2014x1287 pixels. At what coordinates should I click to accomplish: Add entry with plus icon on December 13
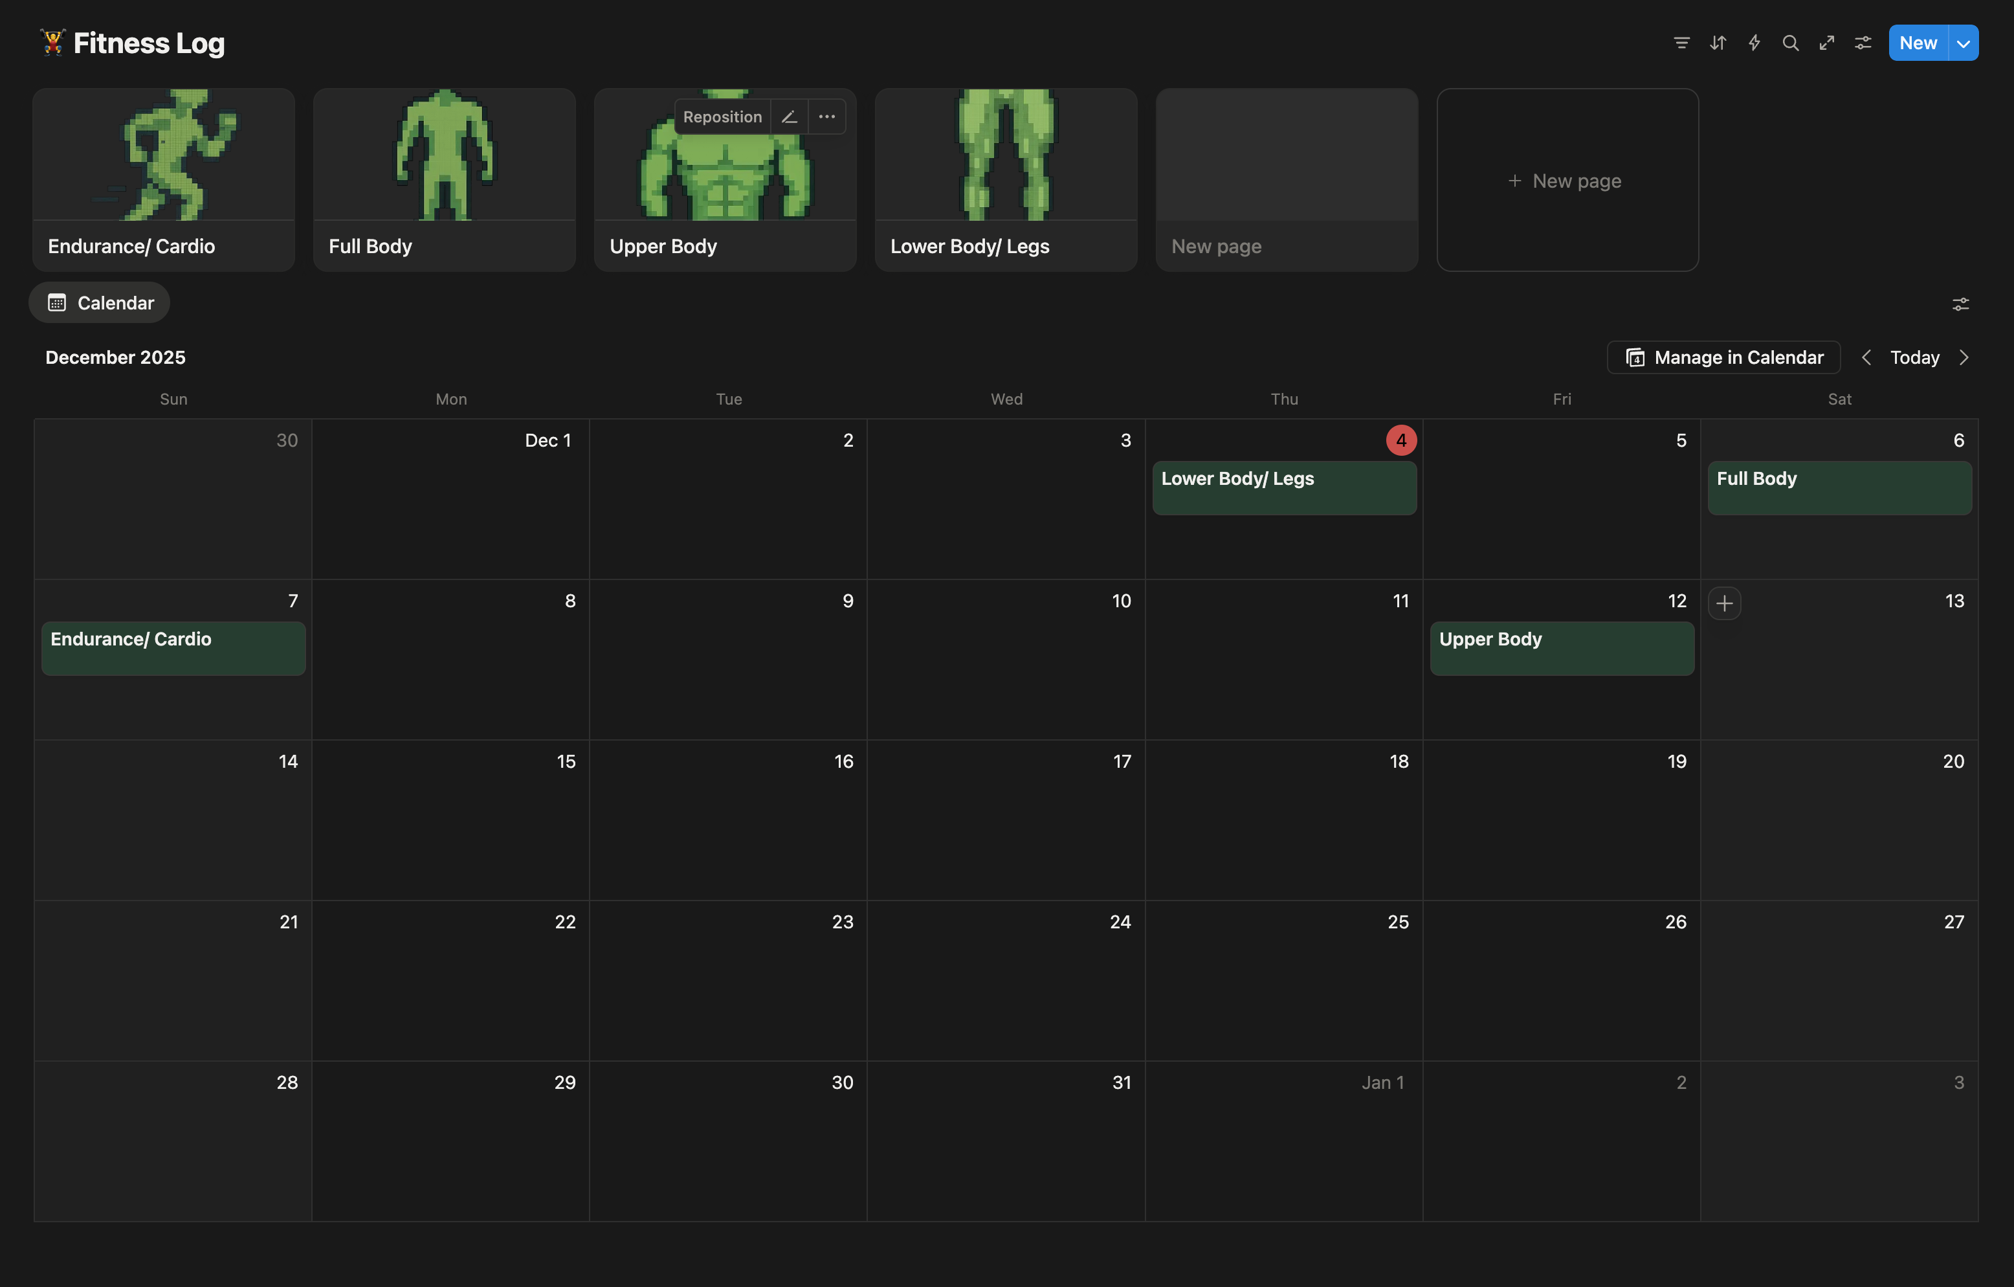[1725, 603]
